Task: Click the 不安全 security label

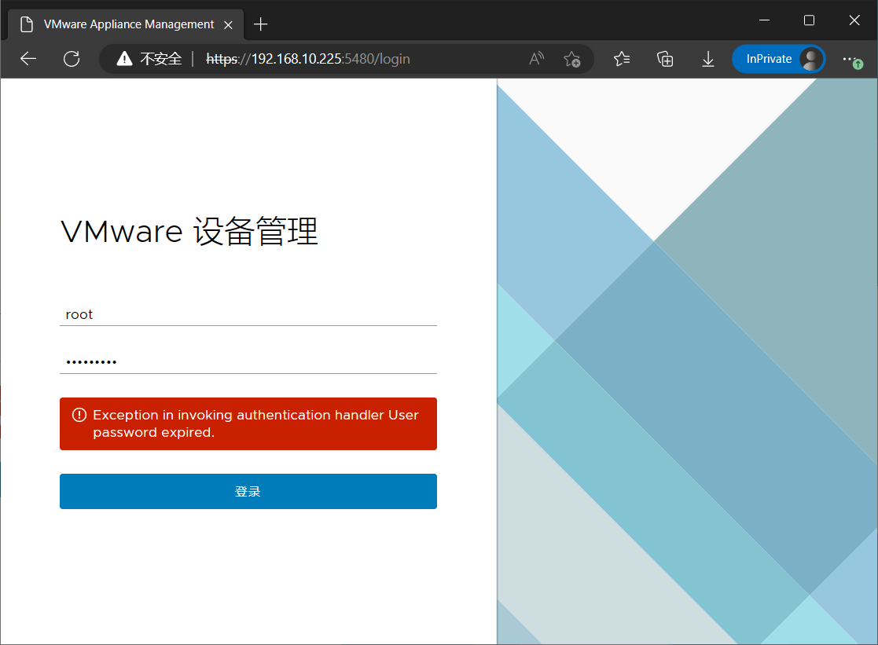Action: point(160,59)
